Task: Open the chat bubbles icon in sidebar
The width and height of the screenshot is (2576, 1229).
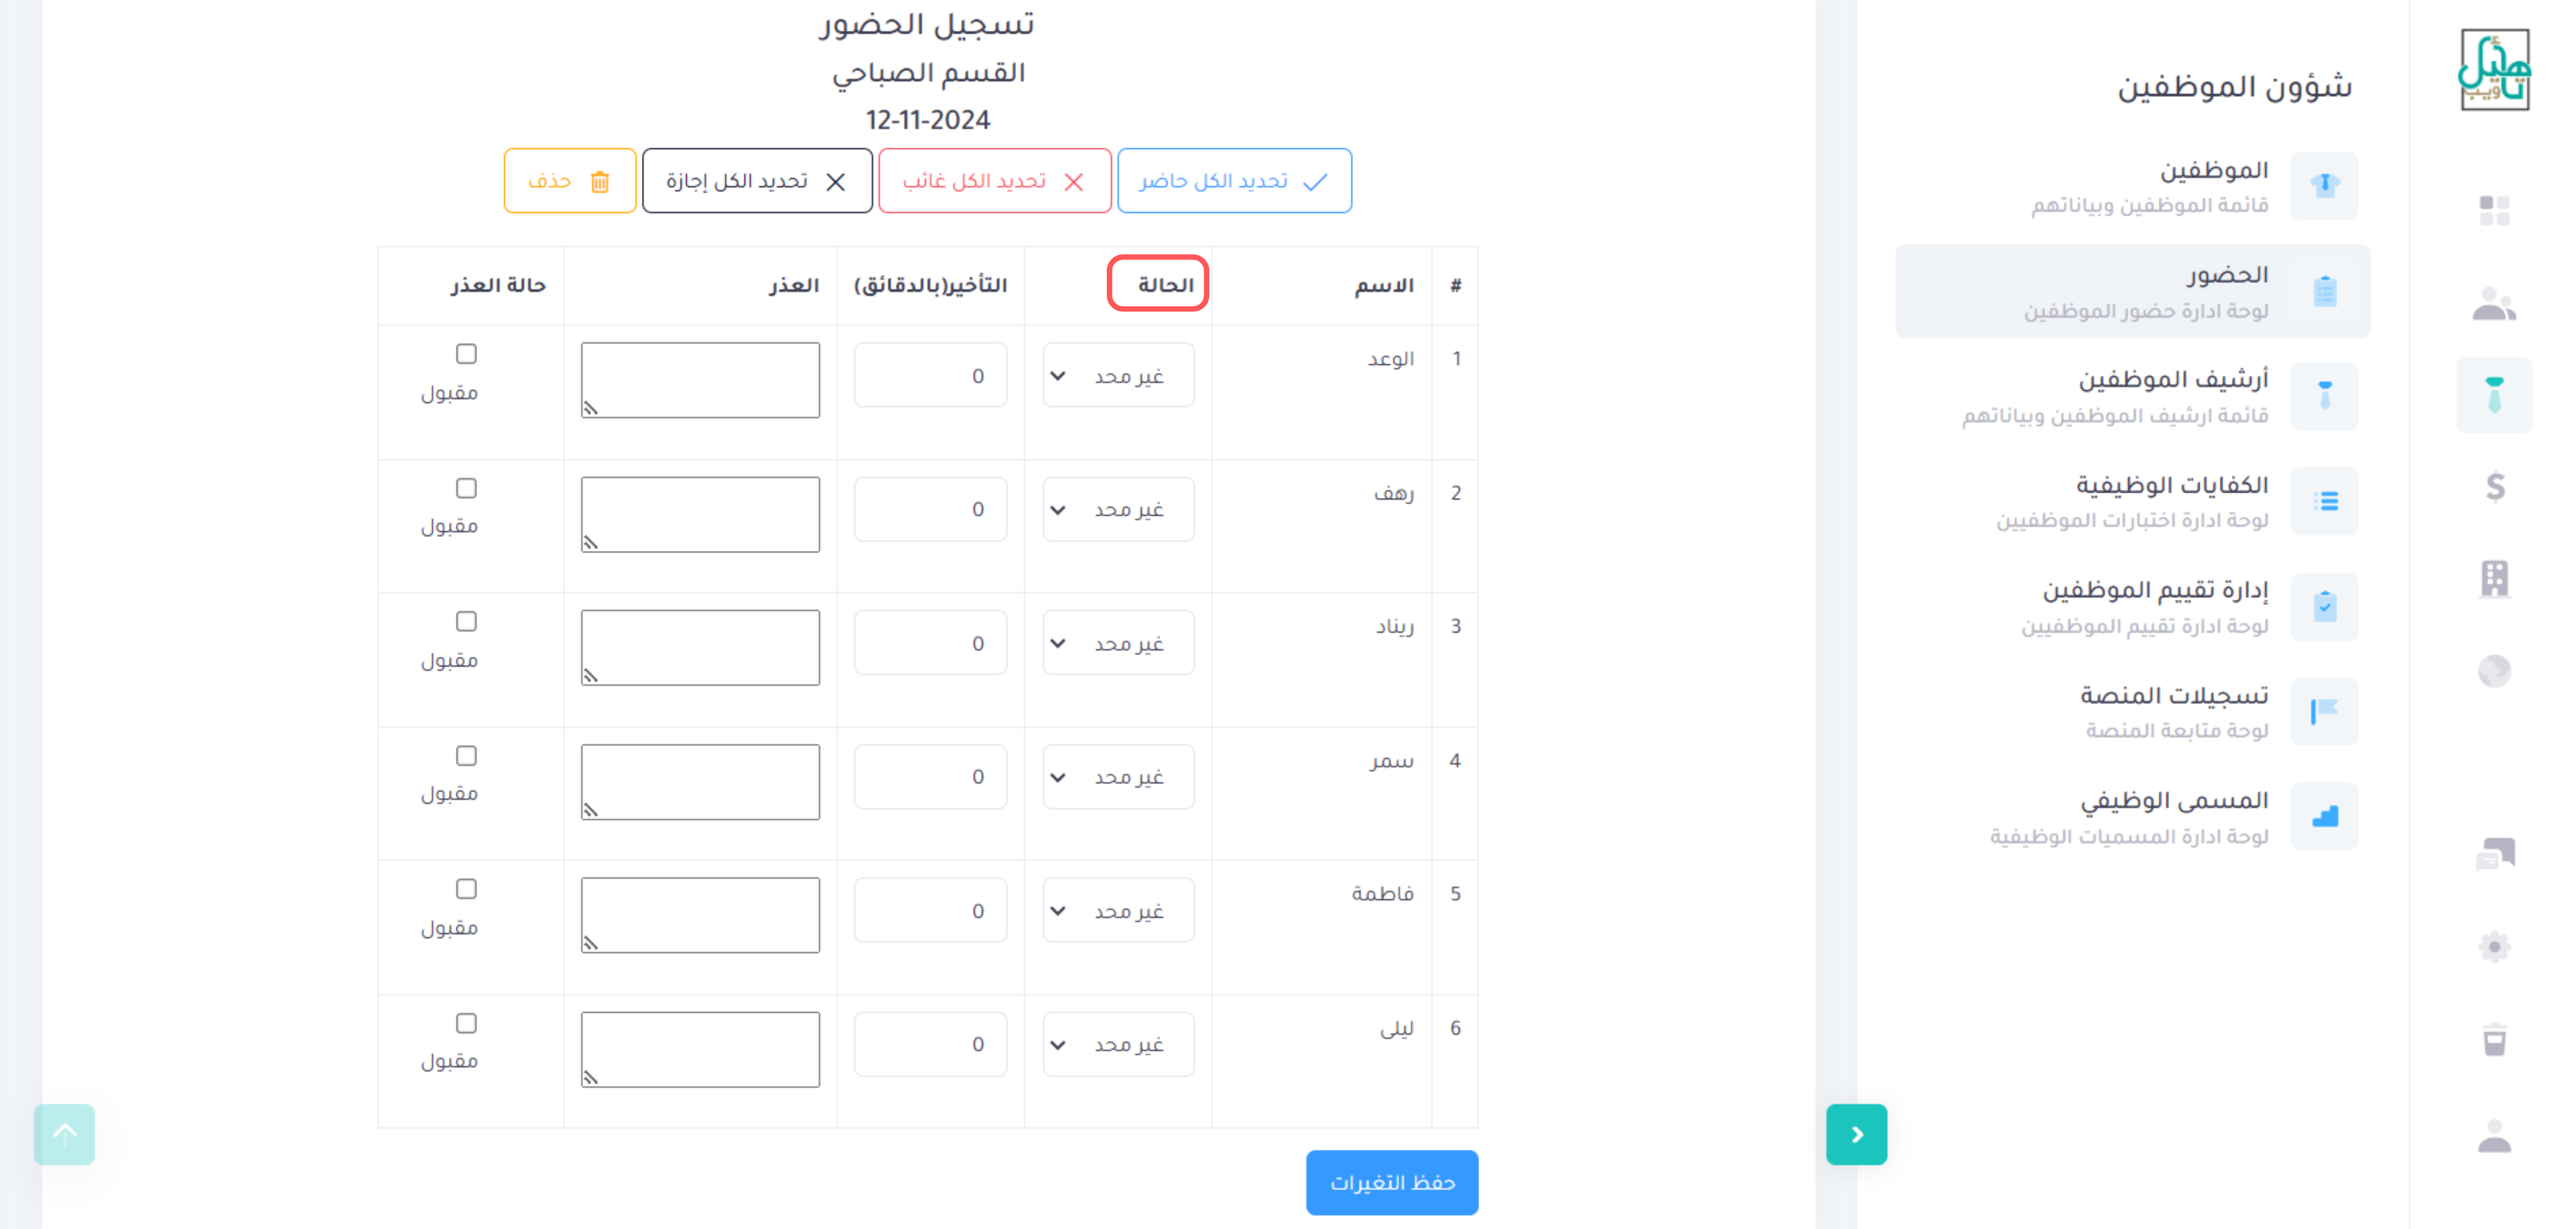Action: [x=2495, y=854]
